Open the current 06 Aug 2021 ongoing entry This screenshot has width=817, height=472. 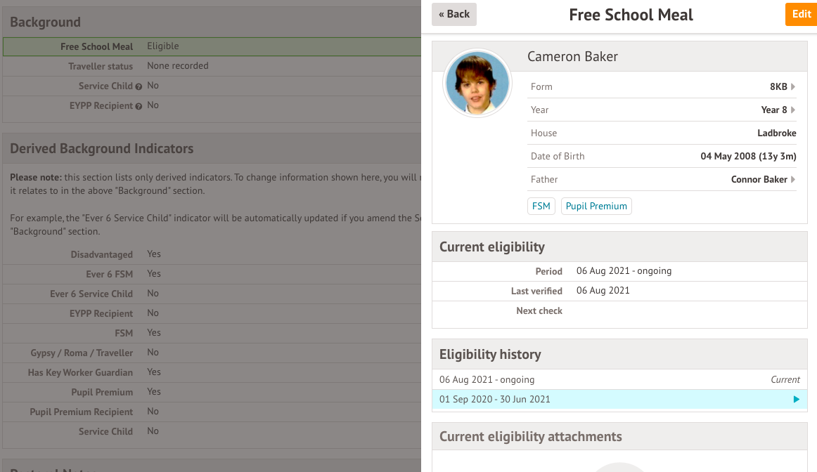pos(619,380)
